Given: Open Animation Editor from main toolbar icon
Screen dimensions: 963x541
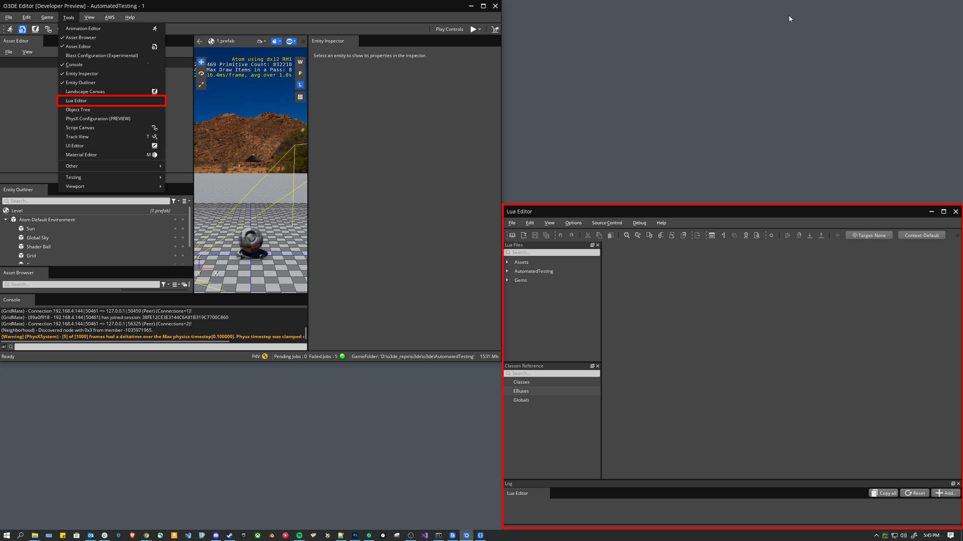Looking at the screenshot, I should point(10,29).
